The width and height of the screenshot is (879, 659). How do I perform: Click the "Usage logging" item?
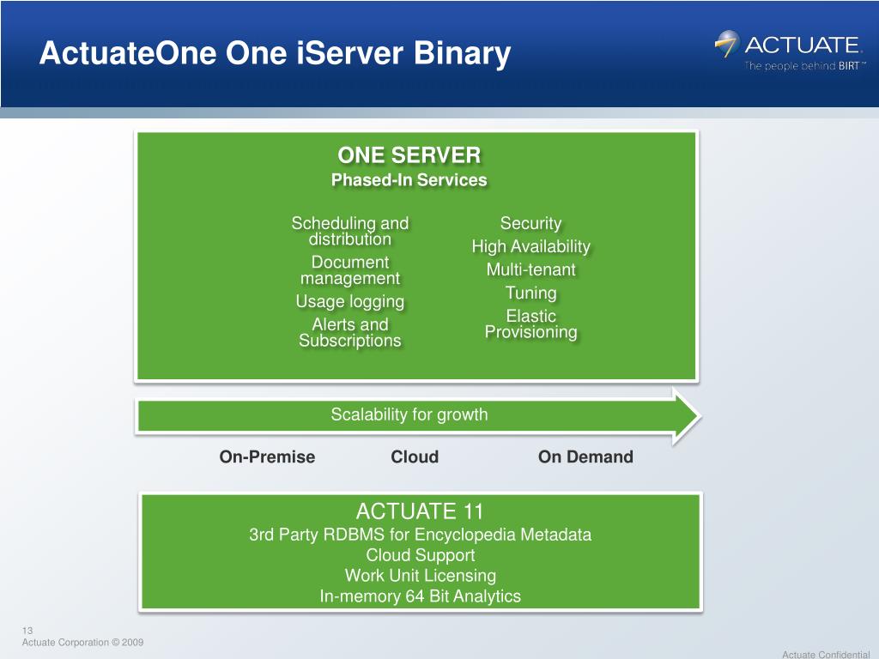coord(350,301)
